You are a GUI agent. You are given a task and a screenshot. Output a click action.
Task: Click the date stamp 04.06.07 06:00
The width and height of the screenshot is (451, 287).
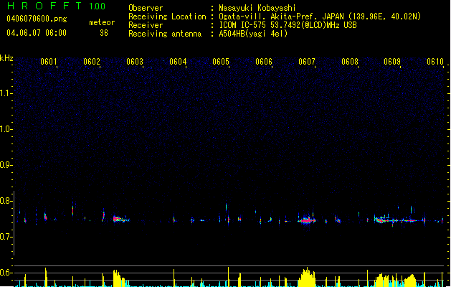pyautogui.click(x=37, y=33)
